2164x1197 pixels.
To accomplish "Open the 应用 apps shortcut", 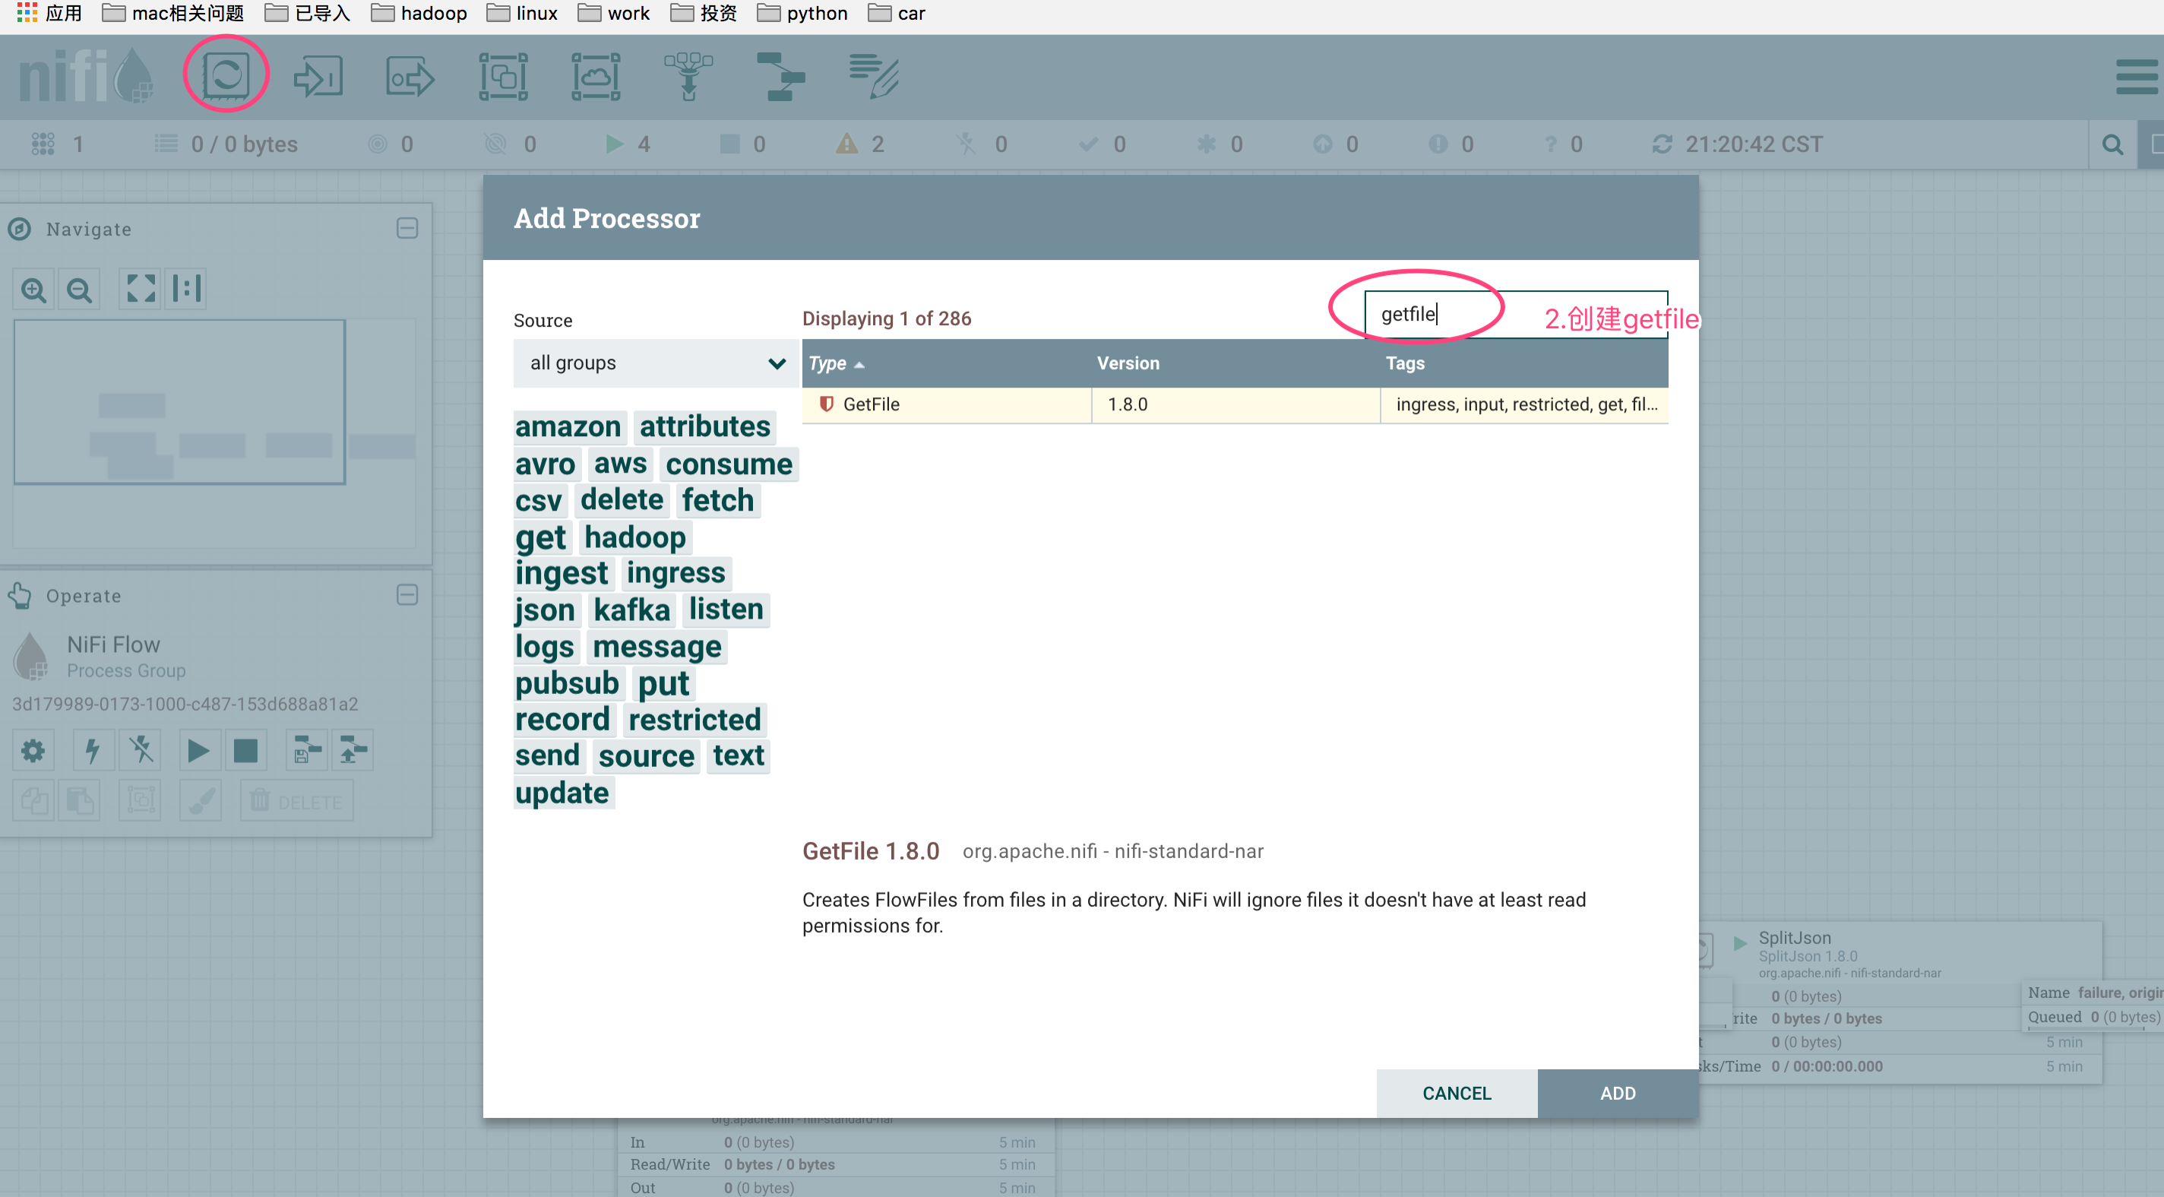I will pyautogui.click(x=49, y=14).
